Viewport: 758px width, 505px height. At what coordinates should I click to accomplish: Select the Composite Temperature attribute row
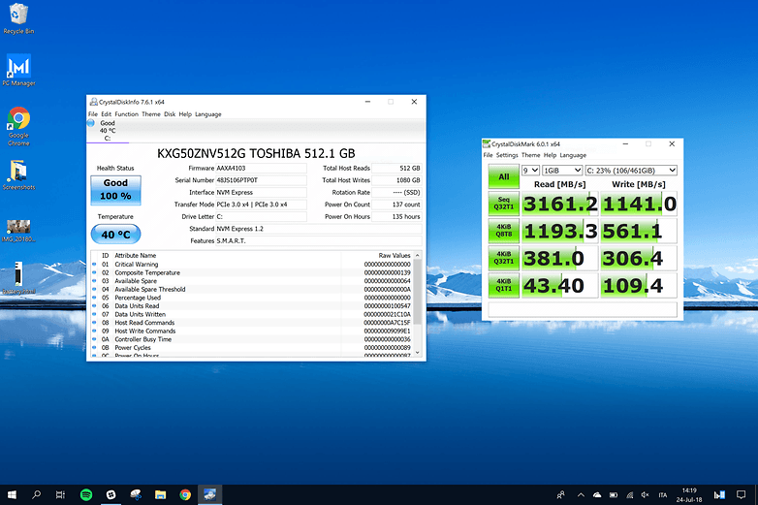251,272
